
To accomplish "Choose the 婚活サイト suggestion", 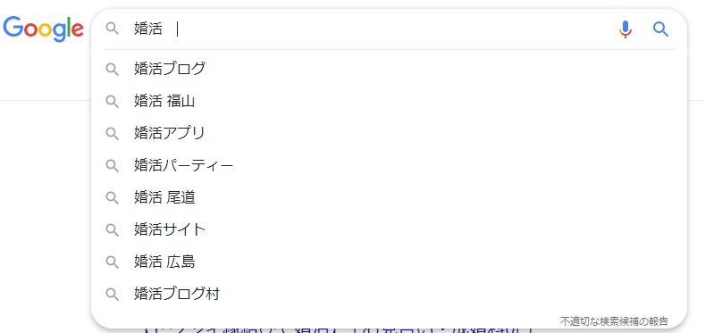I will (389, 230).
